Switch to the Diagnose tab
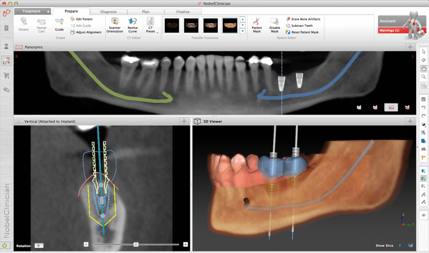The height and width of the screenshot is (253, 429). tap(109, 12)
